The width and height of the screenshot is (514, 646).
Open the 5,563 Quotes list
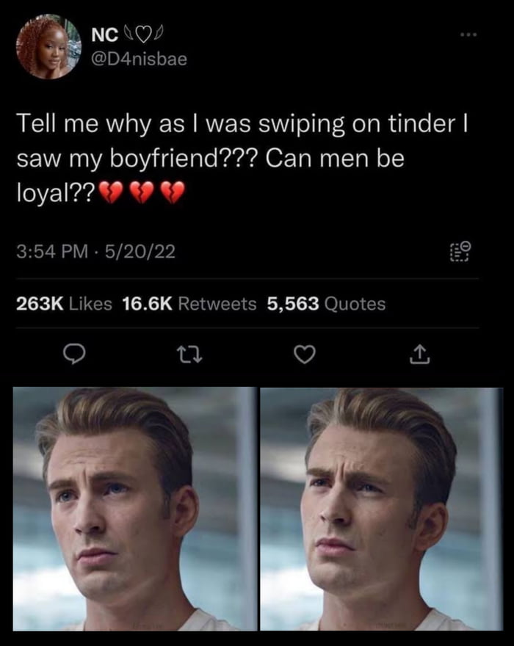click(326, 304)
